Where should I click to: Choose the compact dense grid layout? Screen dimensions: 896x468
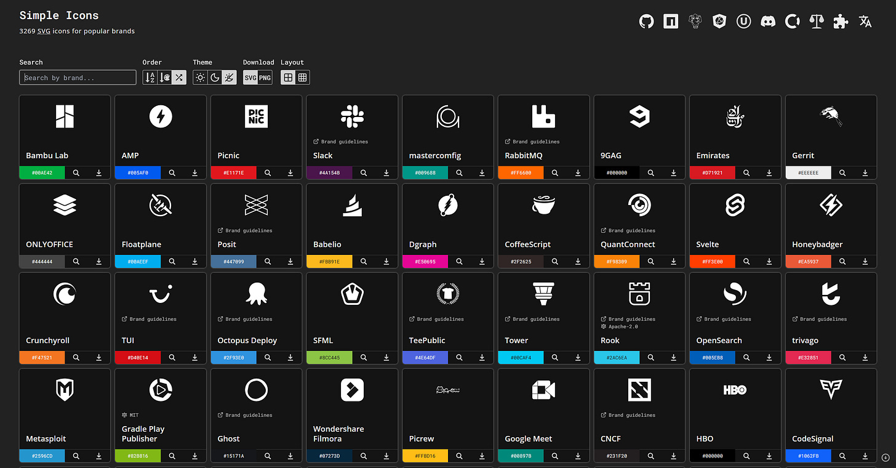click(x=303, y=78)
